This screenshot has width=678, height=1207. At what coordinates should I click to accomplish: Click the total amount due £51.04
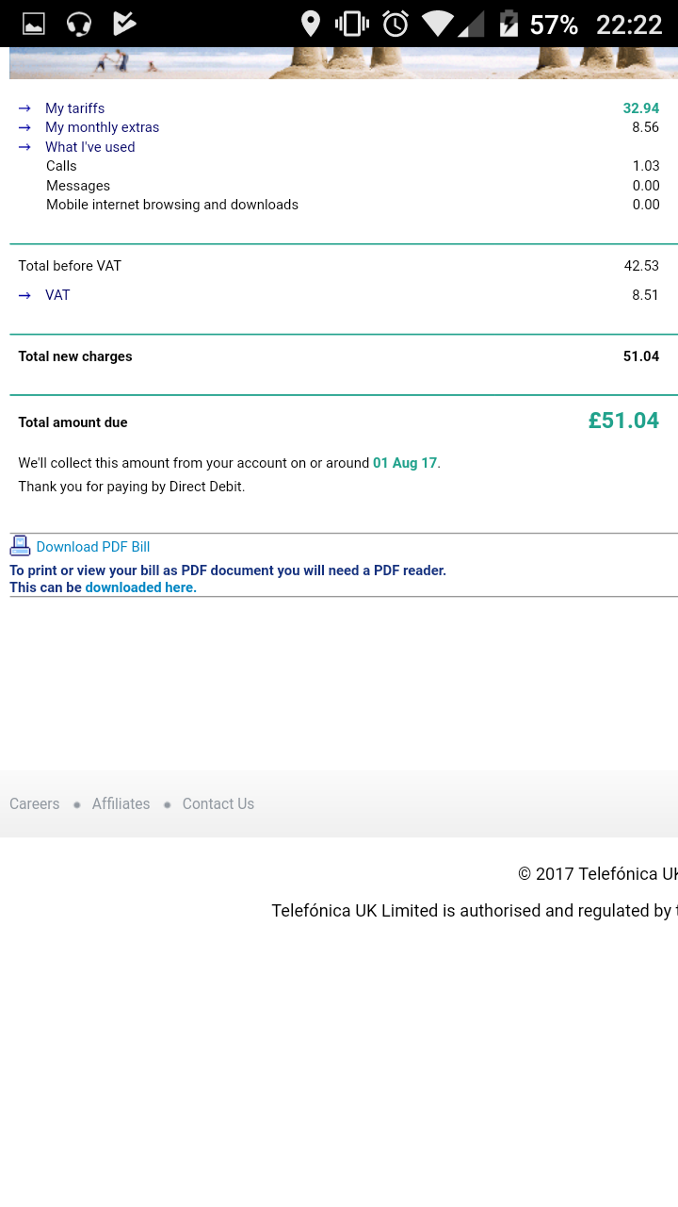coord(623,421)
